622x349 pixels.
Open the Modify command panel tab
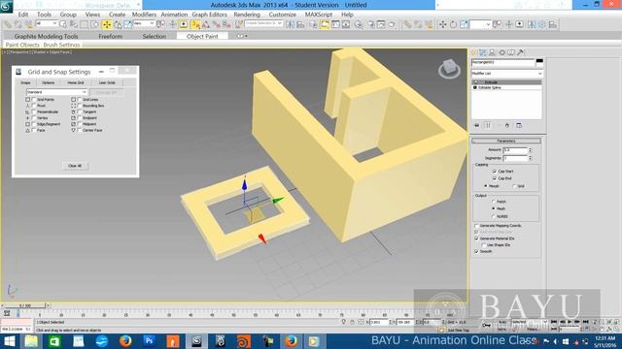pos(483,52)
